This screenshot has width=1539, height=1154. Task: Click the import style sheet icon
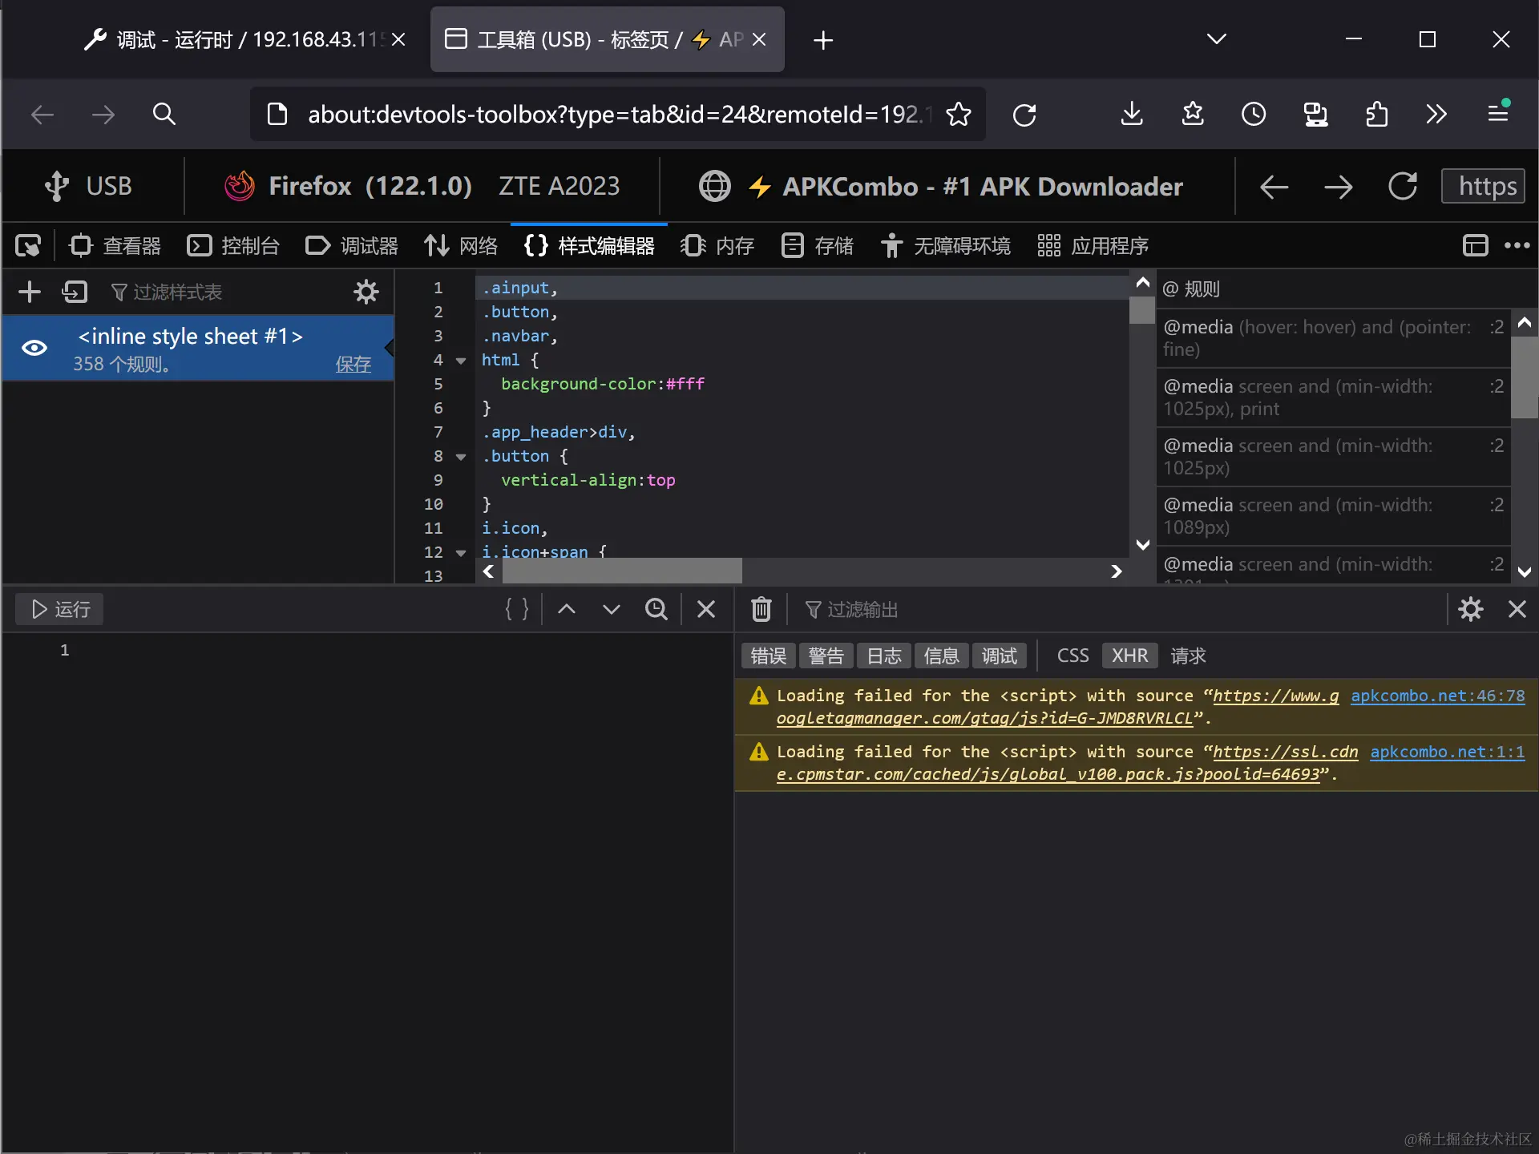click(x=75, y=292)
